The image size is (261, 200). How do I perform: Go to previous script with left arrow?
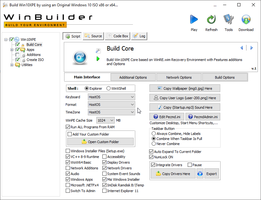tap(242, 48)
